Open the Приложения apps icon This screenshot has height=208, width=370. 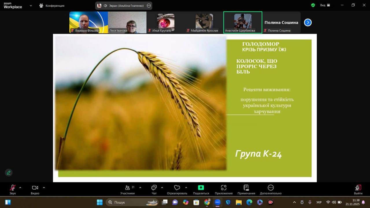(x=223, y=189)
